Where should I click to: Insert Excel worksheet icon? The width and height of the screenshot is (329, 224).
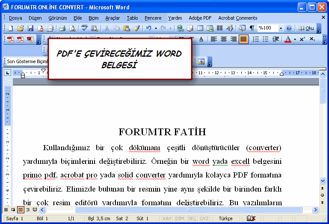(x=210, y=28)
